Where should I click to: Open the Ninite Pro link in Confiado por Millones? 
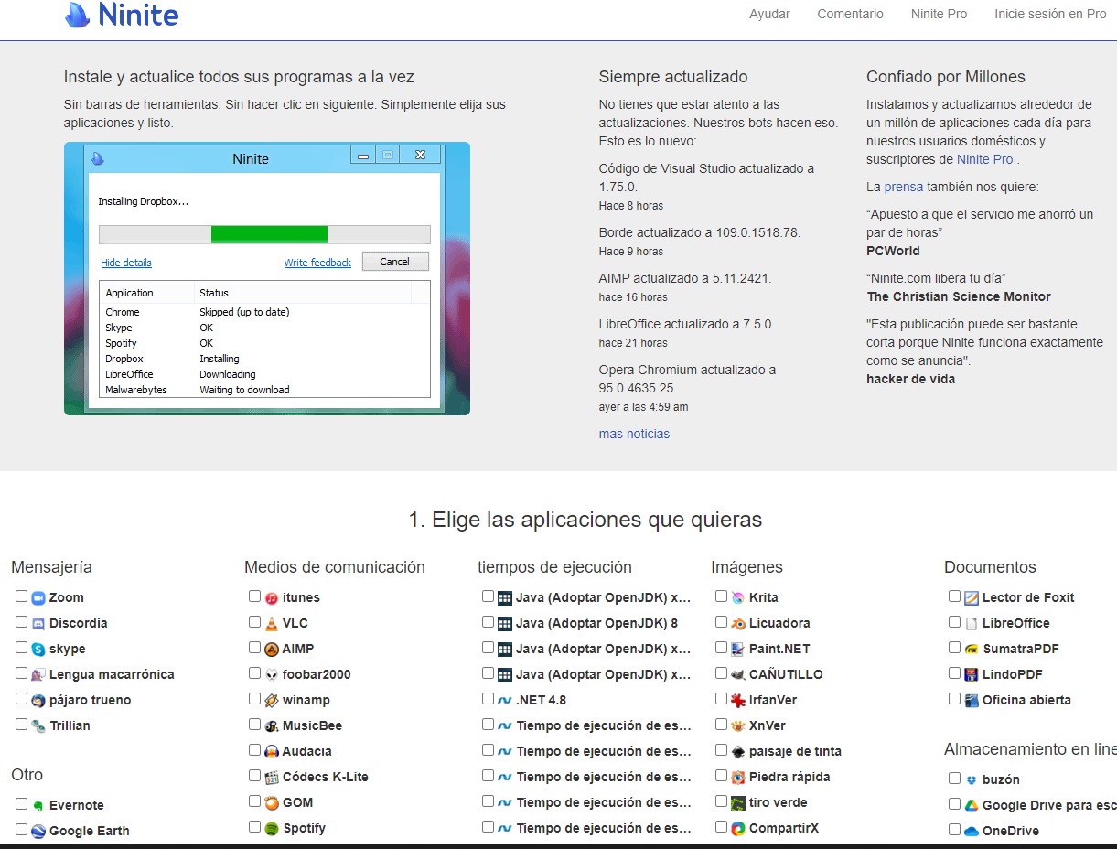click(x=985, y=159)
